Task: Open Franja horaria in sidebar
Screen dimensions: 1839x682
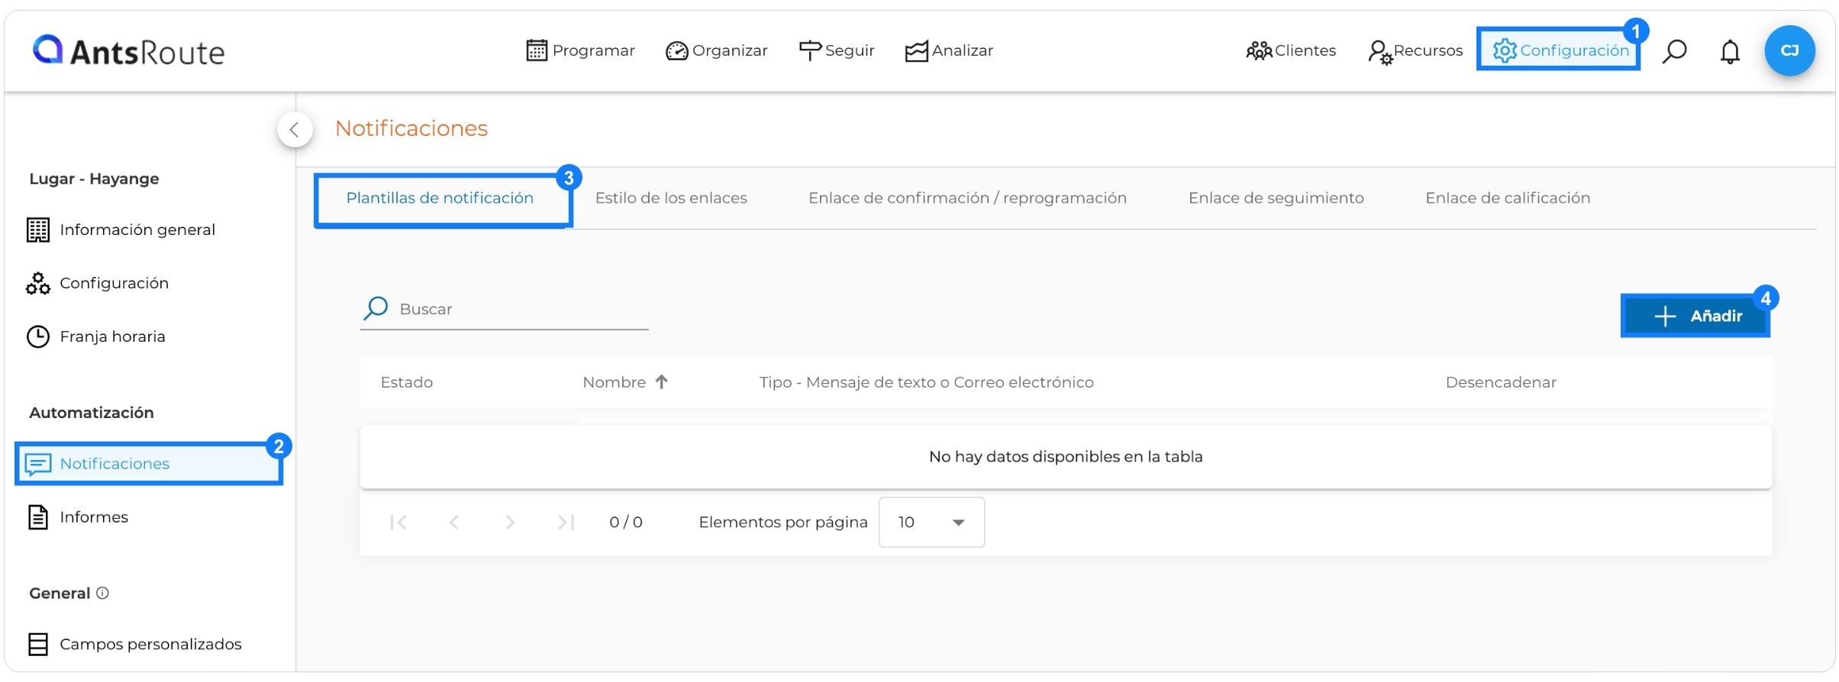Action: tap(112, 336)
